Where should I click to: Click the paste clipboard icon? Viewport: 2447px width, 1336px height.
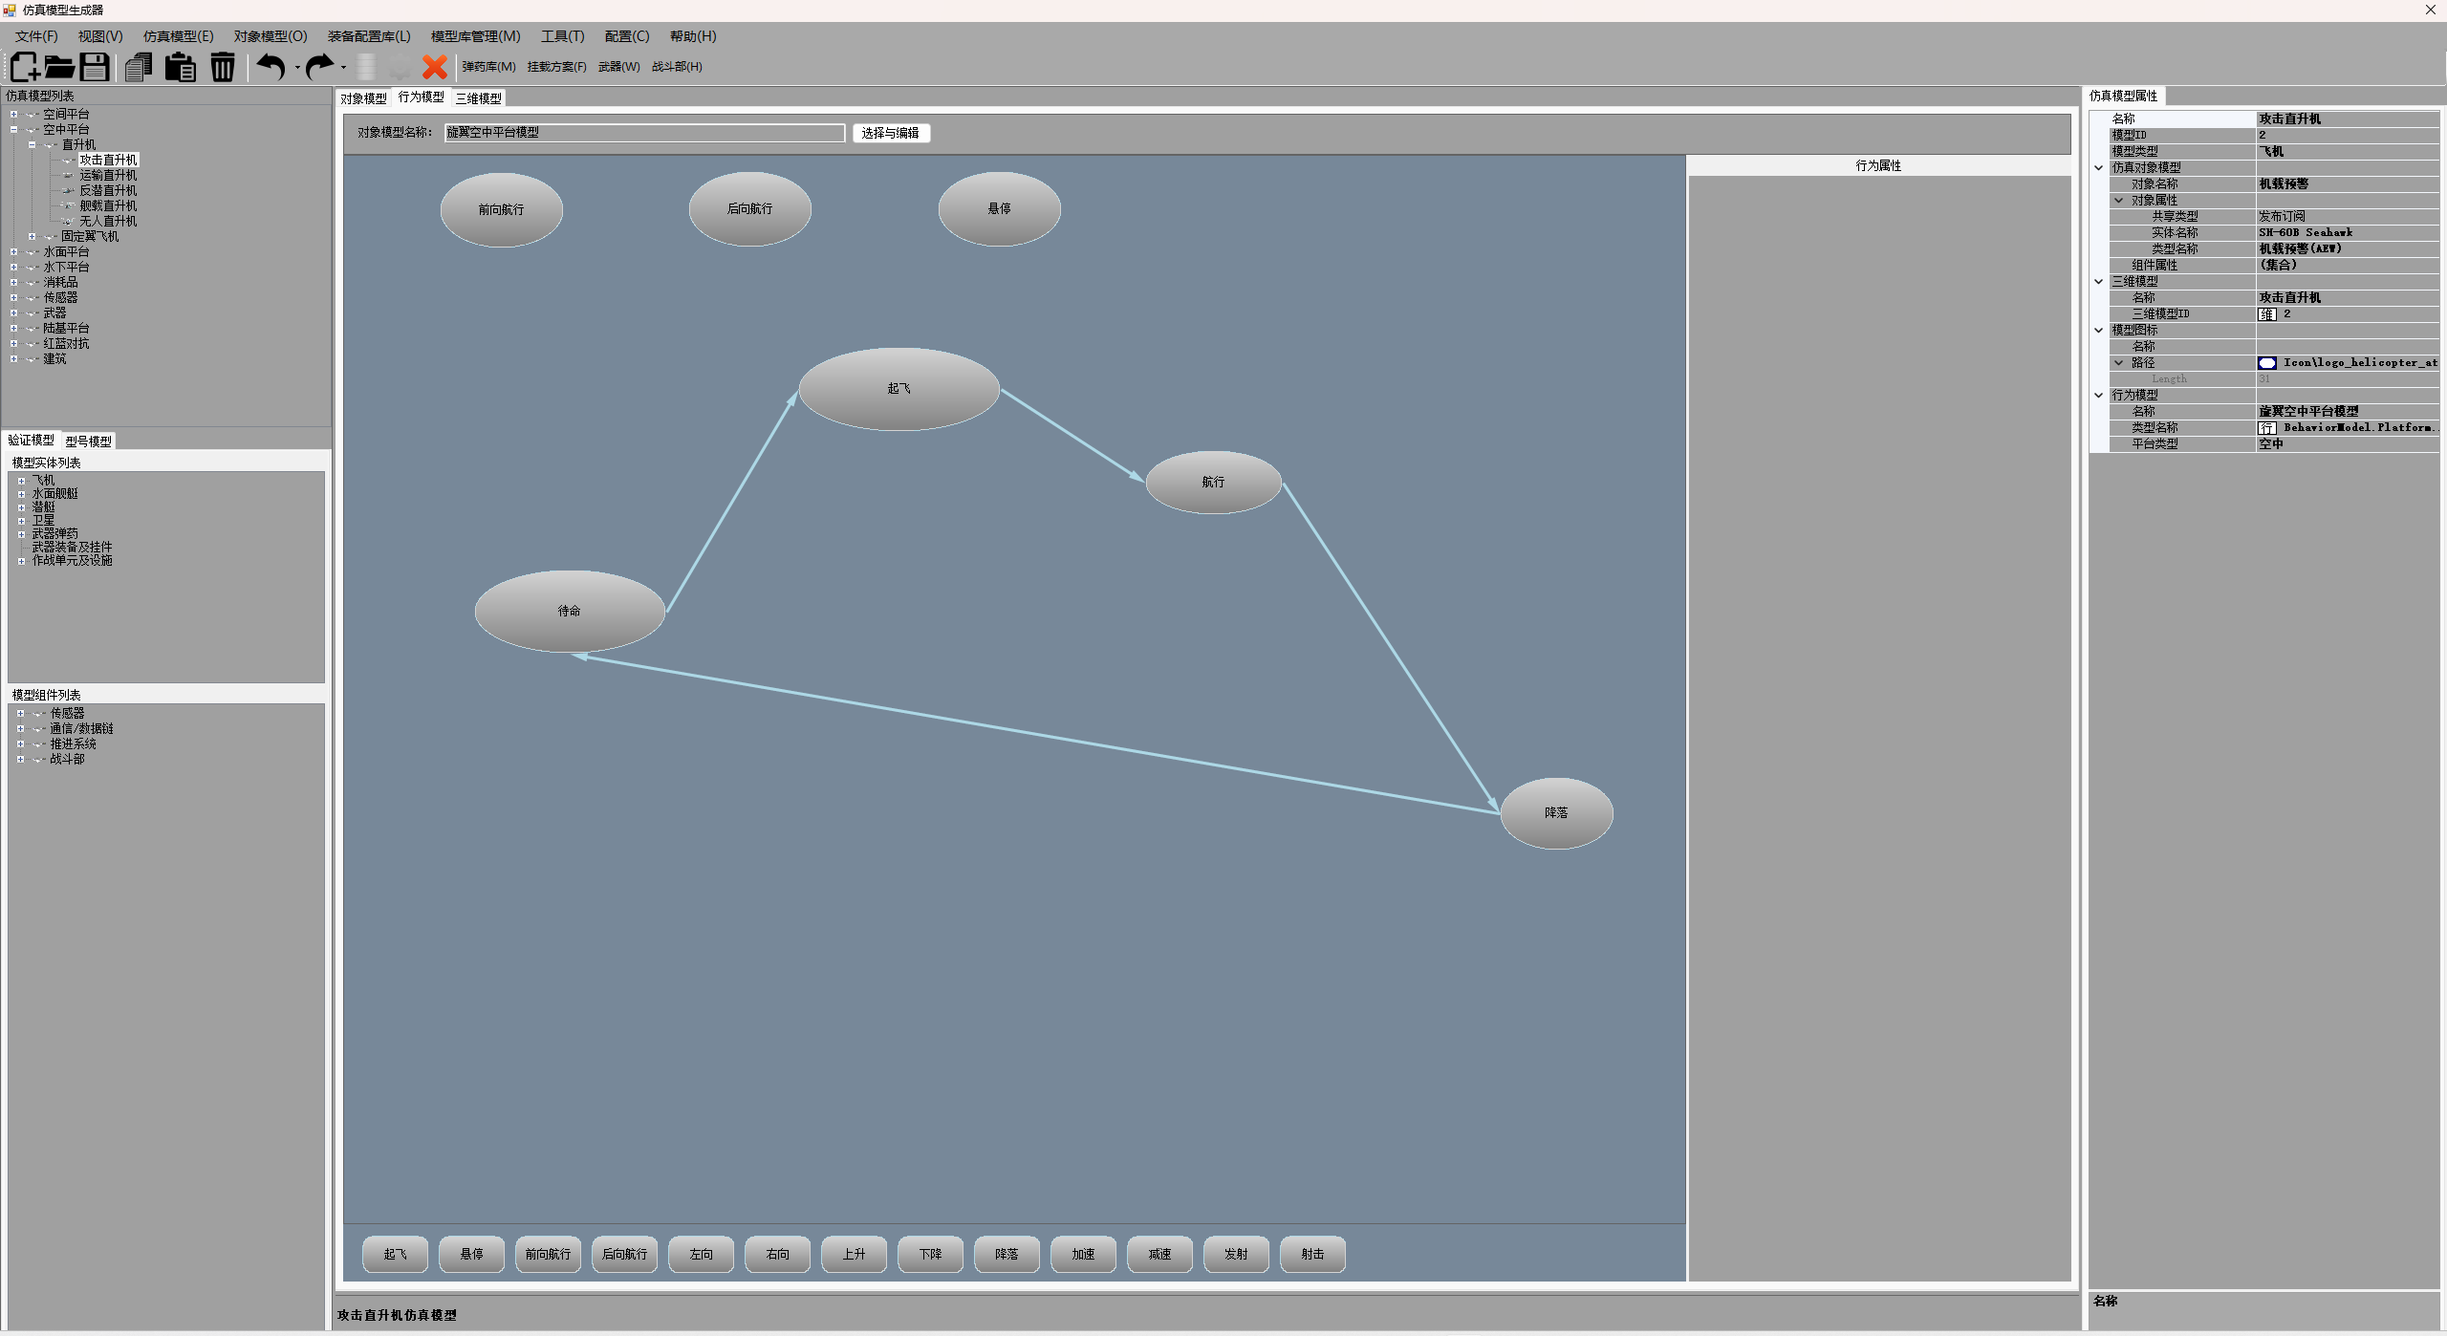[181, 67]
